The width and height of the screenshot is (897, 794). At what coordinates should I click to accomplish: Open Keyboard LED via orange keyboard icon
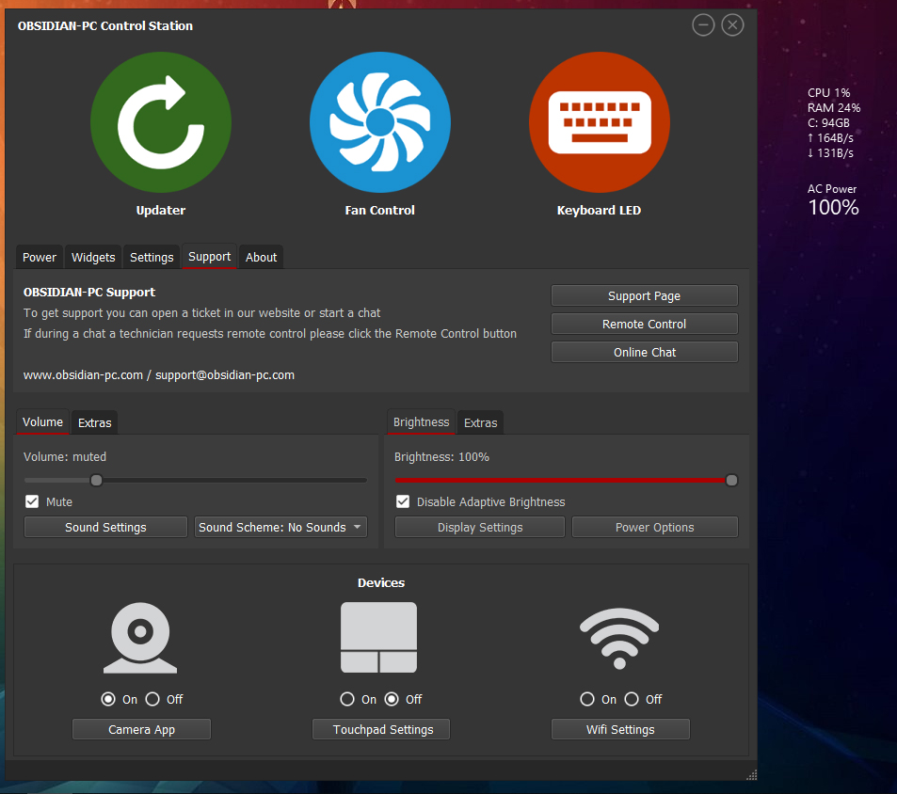[599, 122]
